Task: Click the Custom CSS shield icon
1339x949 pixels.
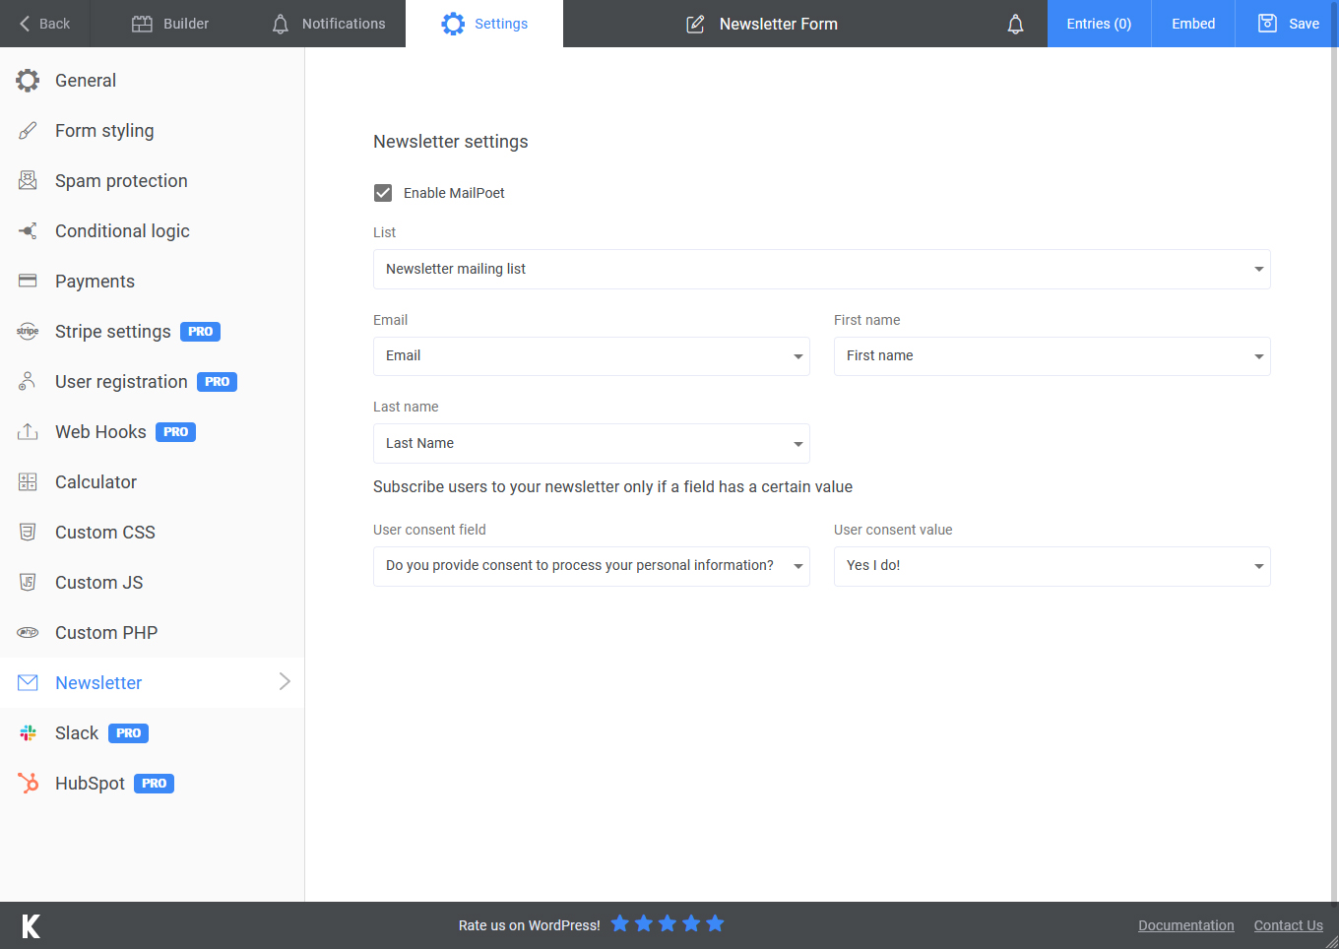Action: pyautogui.click(x=28, y=533)
